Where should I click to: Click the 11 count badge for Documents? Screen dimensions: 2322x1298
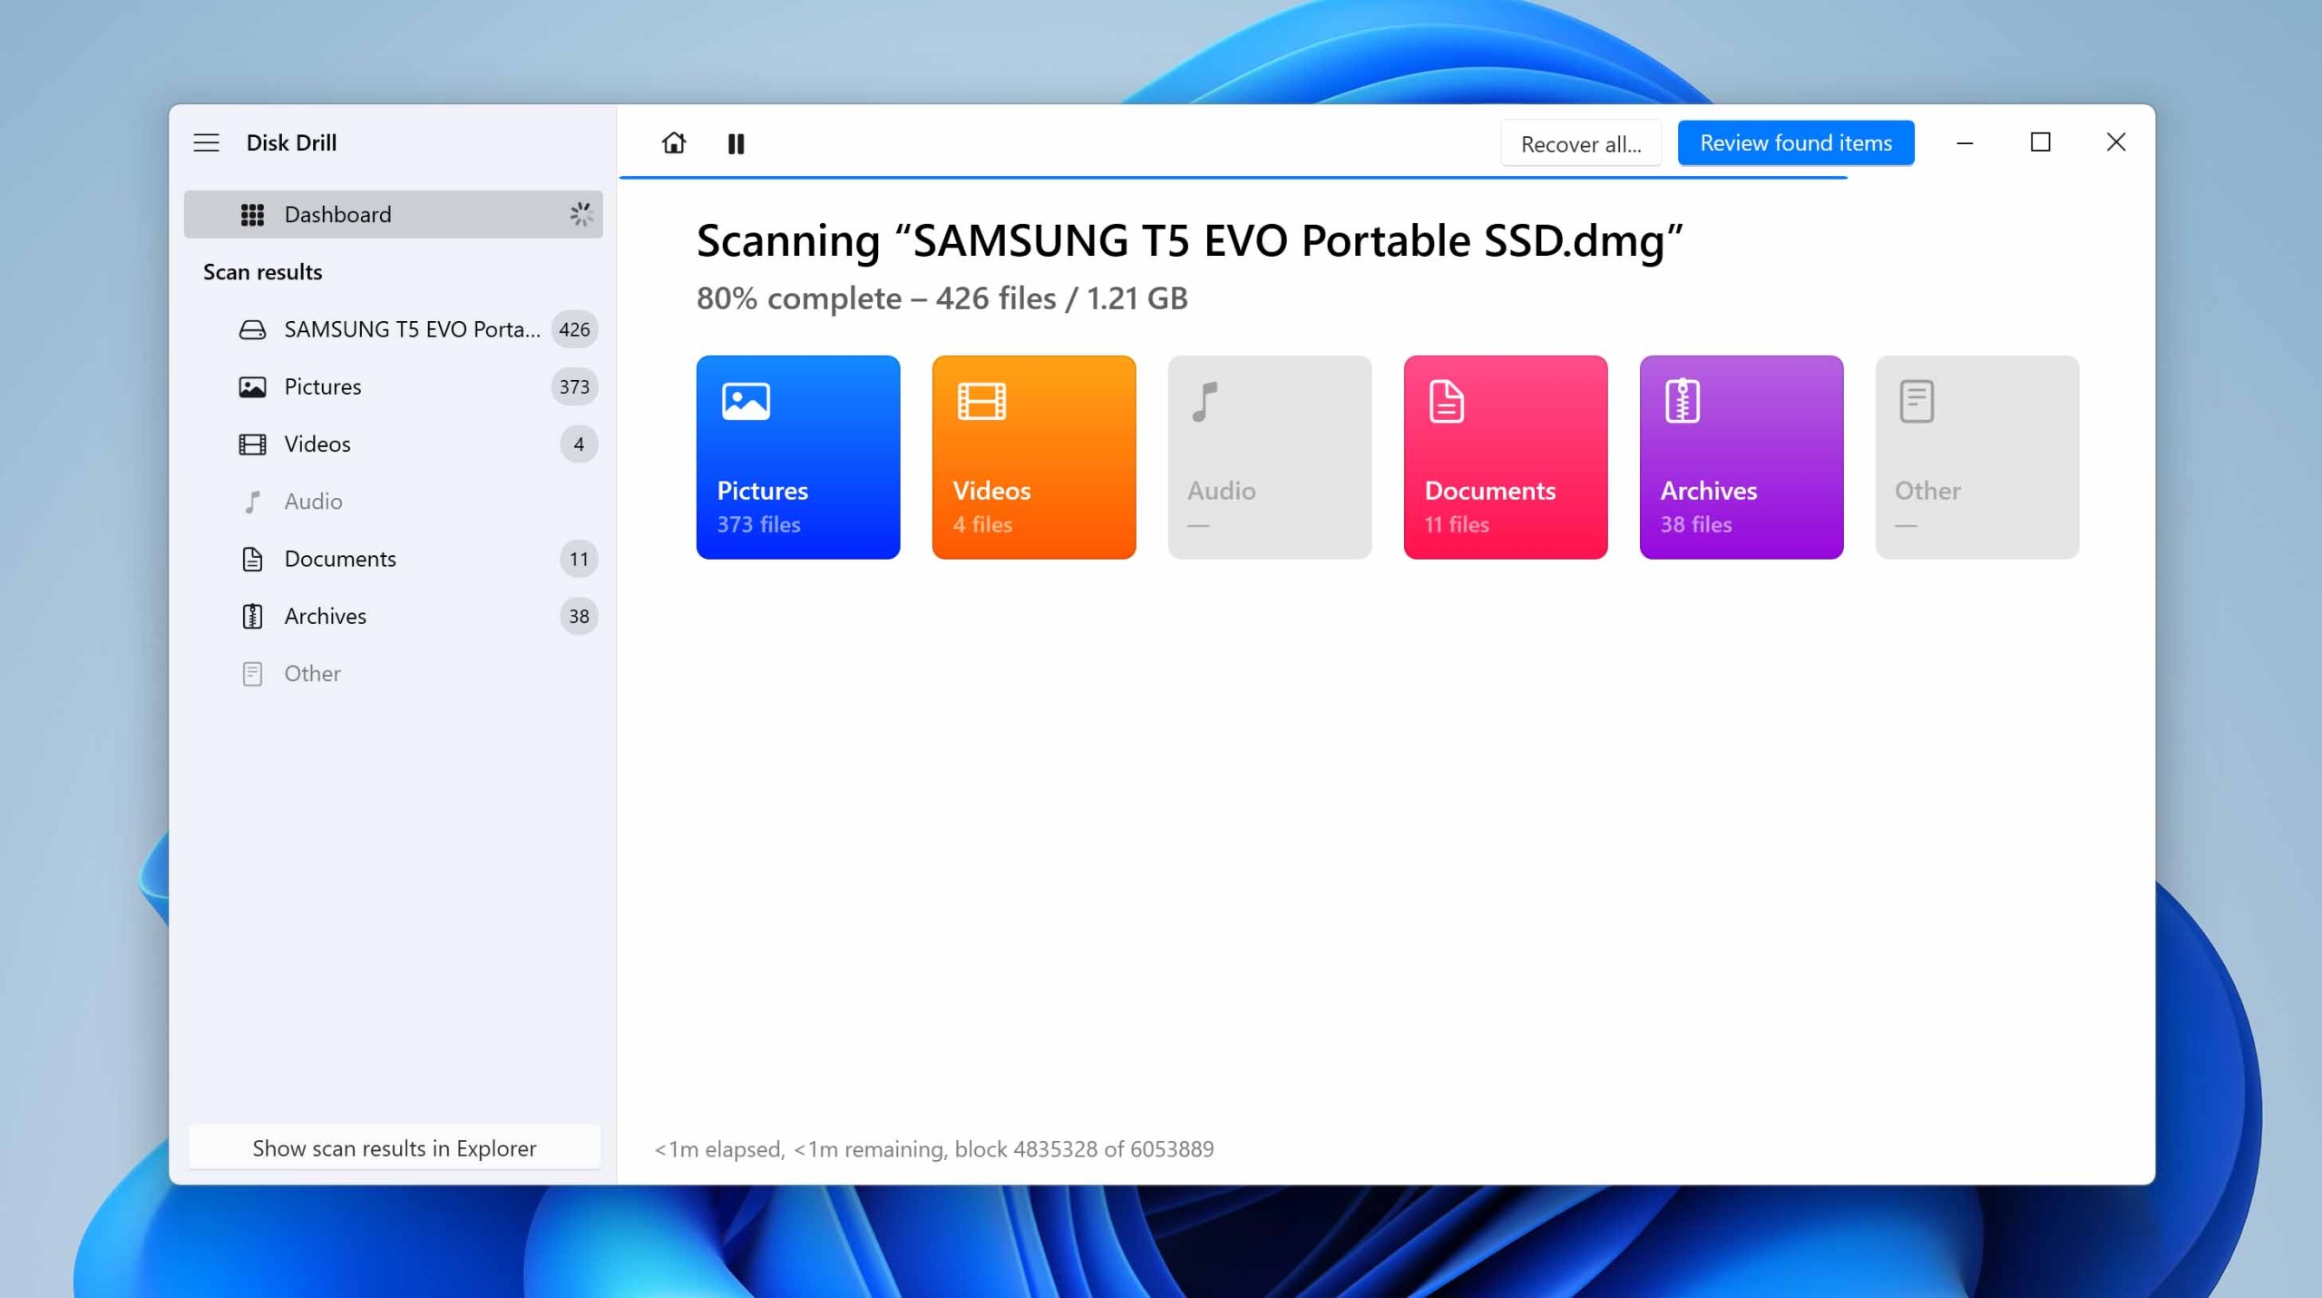click(x=579, y=559)
